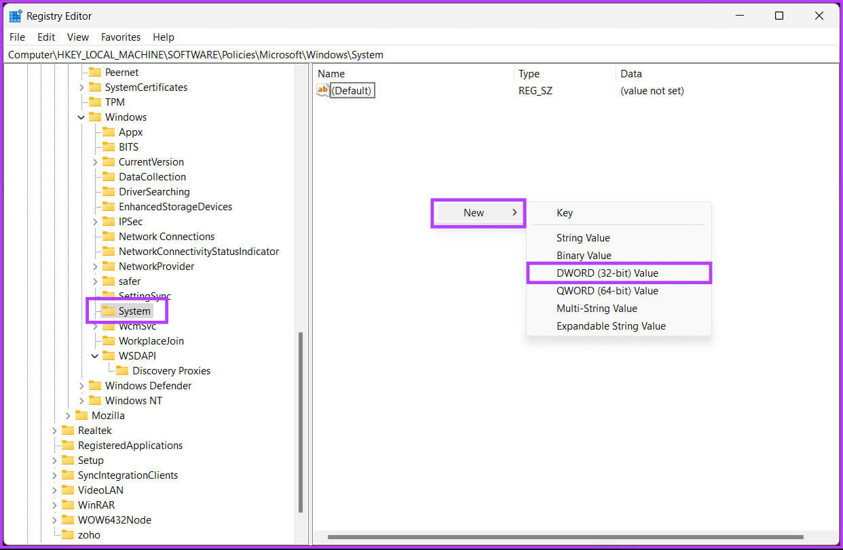Expand the SystemCertificates key
Image resolution: width=843 pixels, height=550 pixels.
(81, 87)
